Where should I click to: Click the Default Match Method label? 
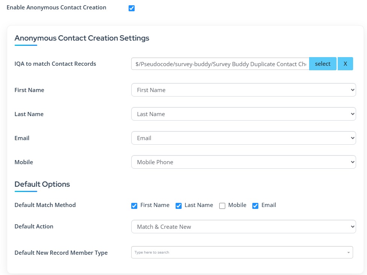click(x=45, y=205)
